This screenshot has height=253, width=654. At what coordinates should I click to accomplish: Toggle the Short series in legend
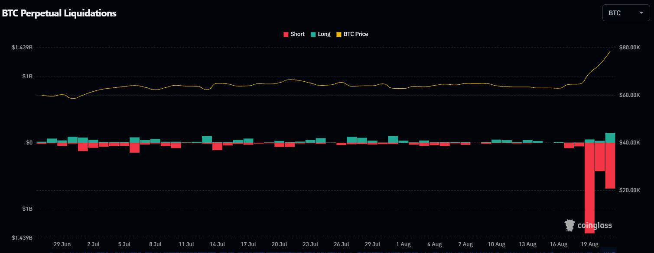(294, 34)
